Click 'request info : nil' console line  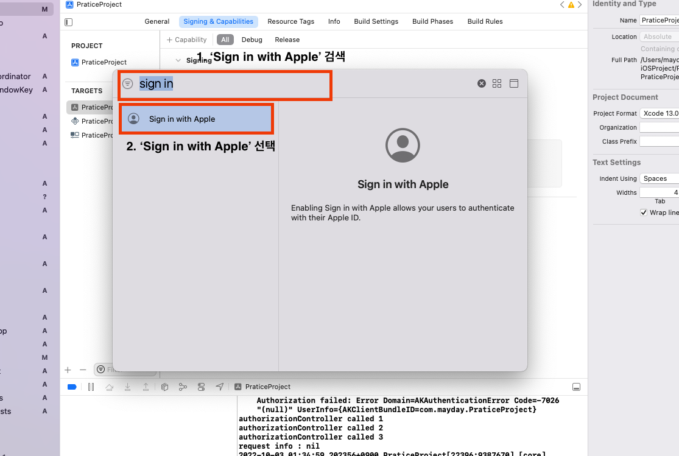pyautogui.click(x=279, y=446)
